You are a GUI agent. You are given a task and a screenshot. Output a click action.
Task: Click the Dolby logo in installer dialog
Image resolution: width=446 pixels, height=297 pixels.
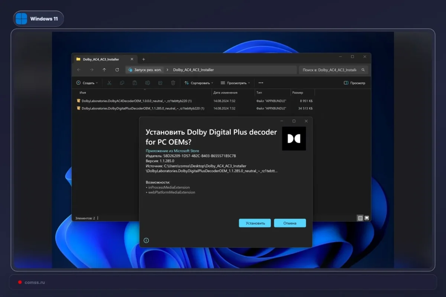pos(294,138)
